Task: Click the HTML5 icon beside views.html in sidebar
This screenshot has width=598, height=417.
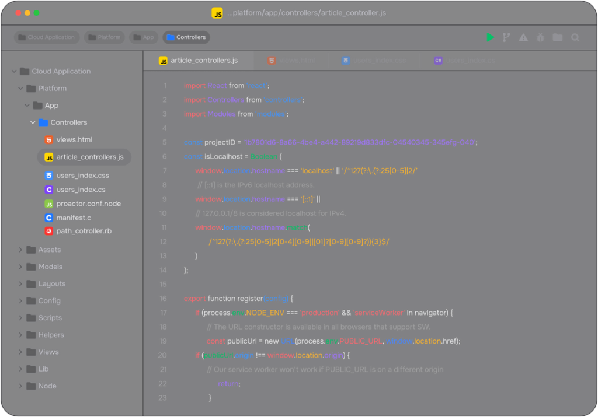Action: (x=49, y=140)
